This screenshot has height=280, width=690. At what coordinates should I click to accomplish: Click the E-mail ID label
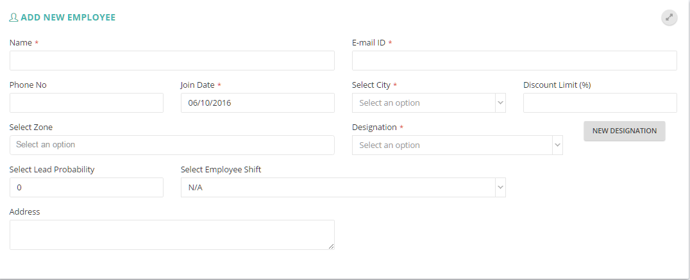tap(369, 43)
